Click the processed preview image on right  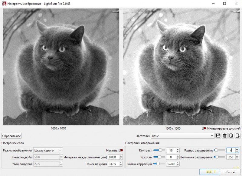click(181, 67)
